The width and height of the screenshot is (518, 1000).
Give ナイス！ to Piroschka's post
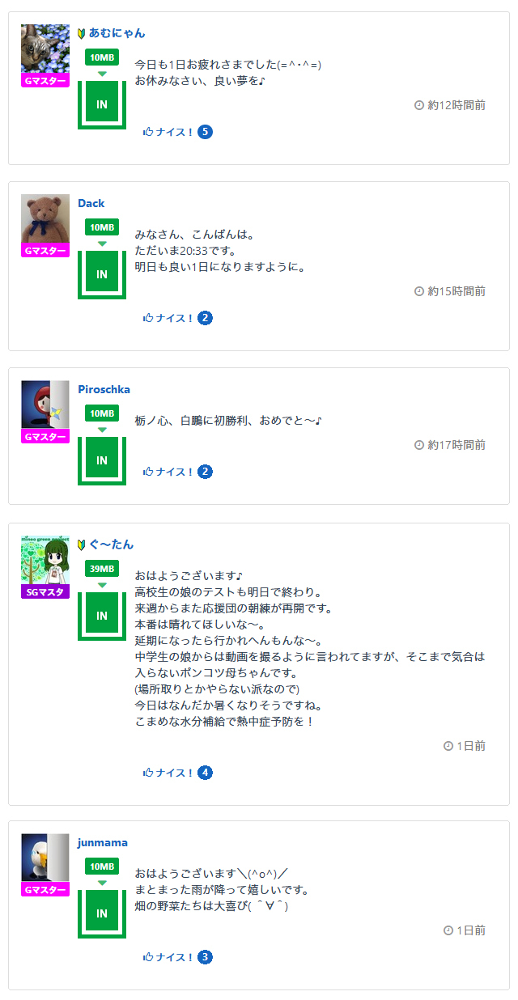(168, 472)
